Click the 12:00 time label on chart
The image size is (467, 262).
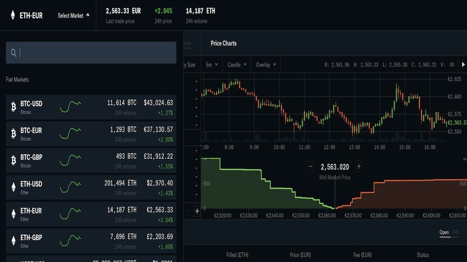(329, 147)
